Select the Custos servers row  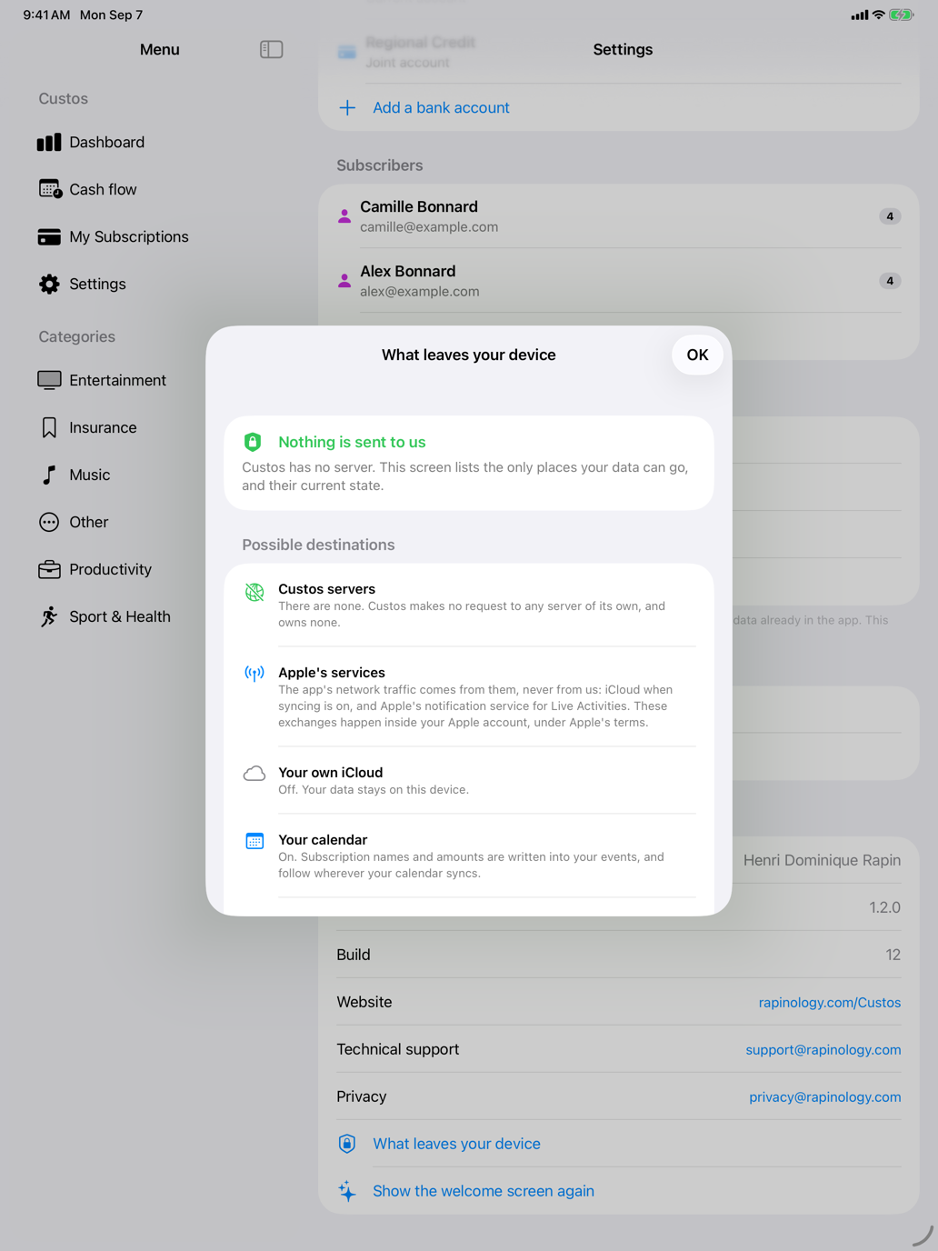point(469,605)
